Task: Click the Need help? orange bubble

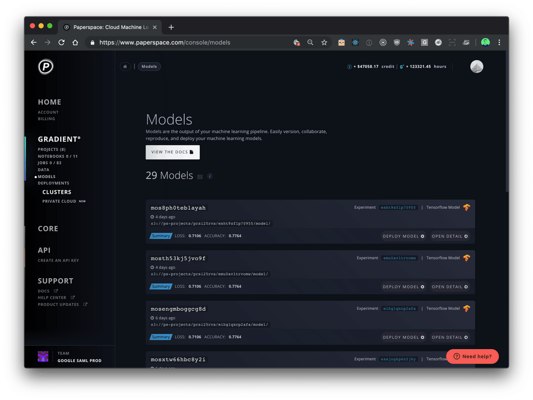Action: pyautogui.click(x=472, y=356)
